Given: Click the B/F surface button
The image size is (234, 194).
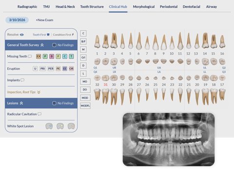Looking at the screenshot, I should click(83, 42).
